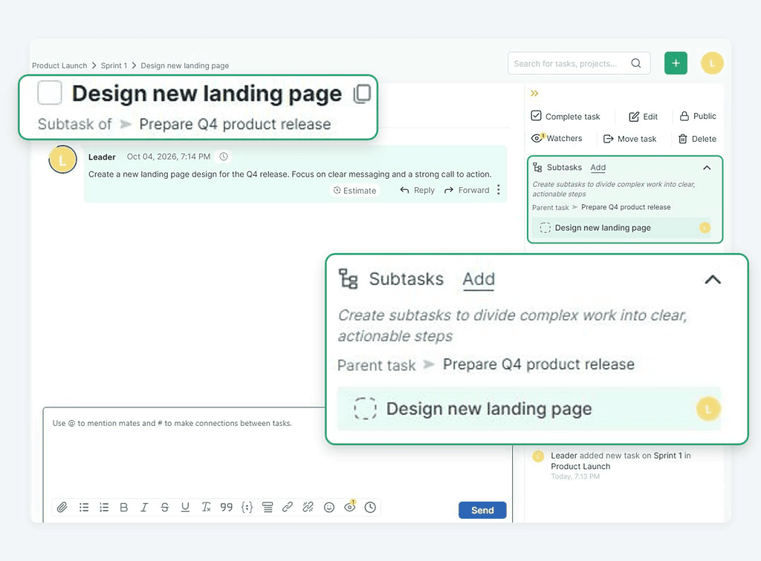Forward Leader's message
Viewport: 761px width, 561px height.
tap(467, 191)
